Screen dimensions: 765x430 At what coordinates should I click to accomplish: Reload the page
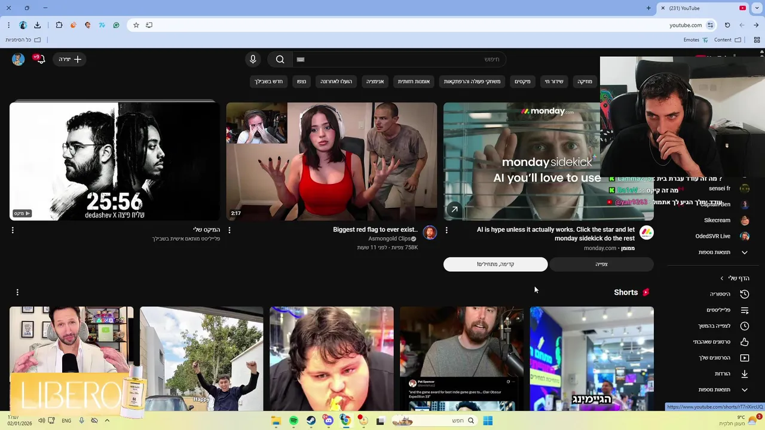[x=727, y=25]
